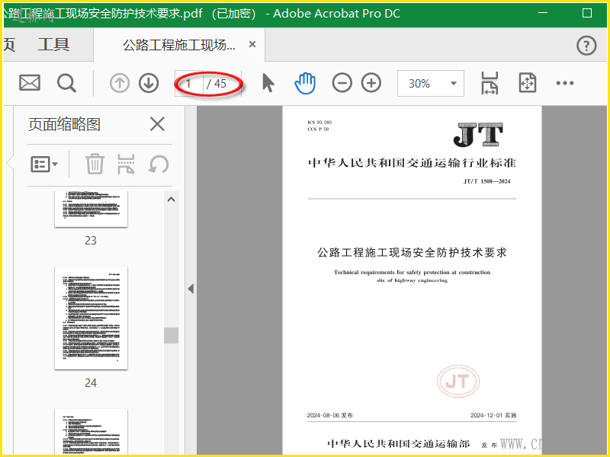Click the 页面缩略图 panel heading
Screen dimensions: 610x457
[x=65, y=124]
